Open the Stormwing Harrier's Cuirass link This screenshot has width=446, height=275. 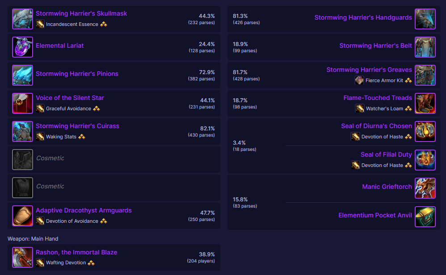point(77,126)
